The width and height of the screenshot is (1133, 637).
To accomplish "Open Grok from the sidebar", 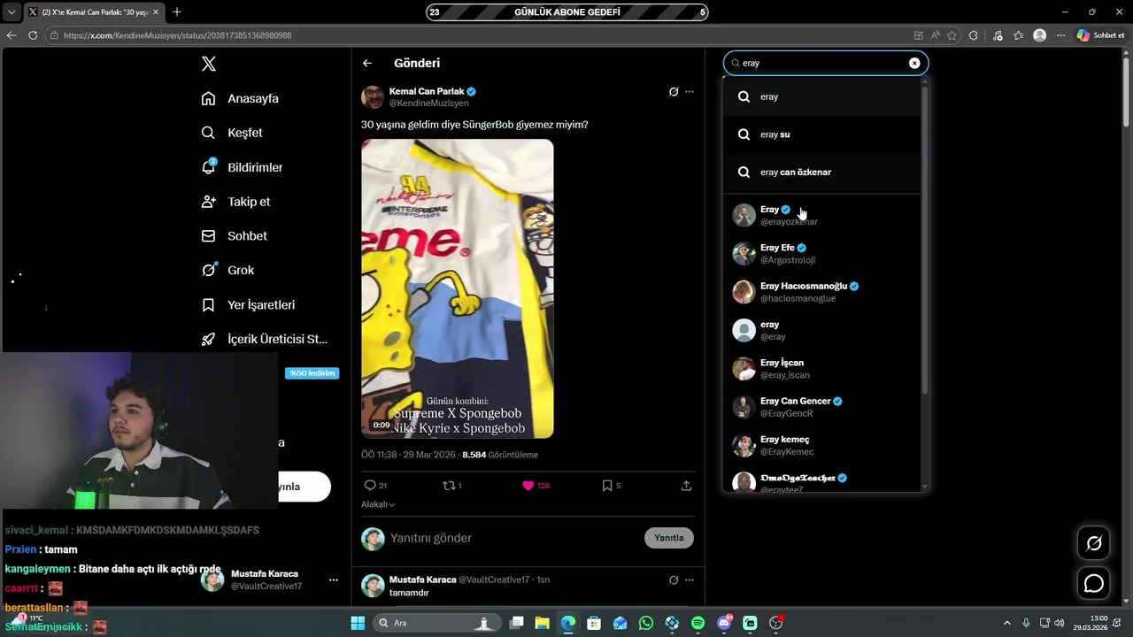I will pyautogui.click(x=227, y=270).
